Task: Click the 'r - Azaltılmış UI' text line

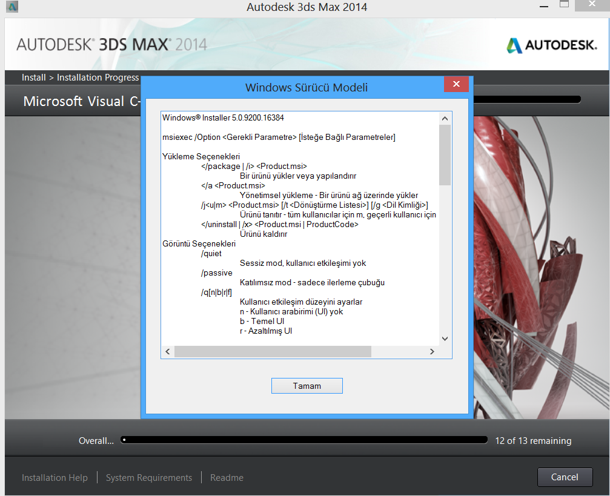Action: pos(266,331)
